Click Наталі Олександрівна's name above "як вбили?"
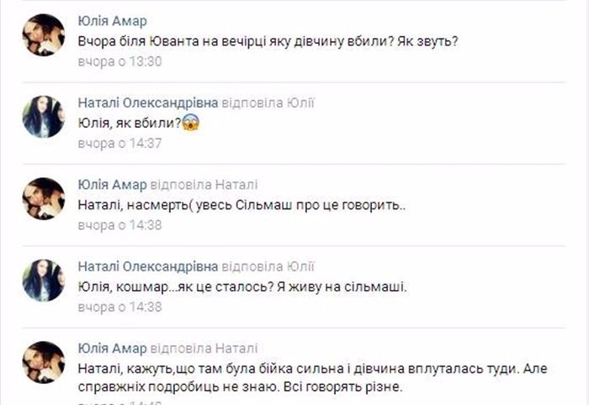This screenshot has height=405, width=589. pyautogui.click(x=148, y=103)
